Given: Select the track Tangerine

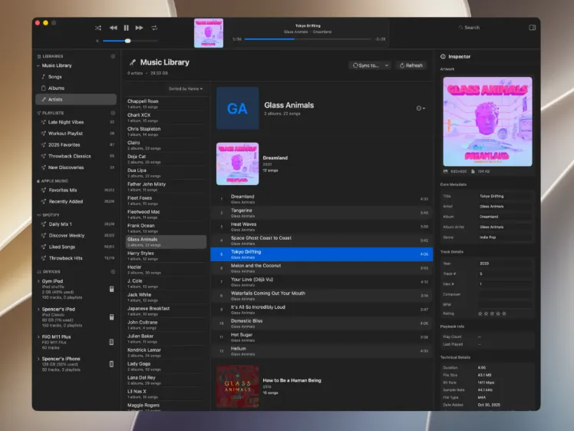Looking at the screenshot, I should coord(322,213).
